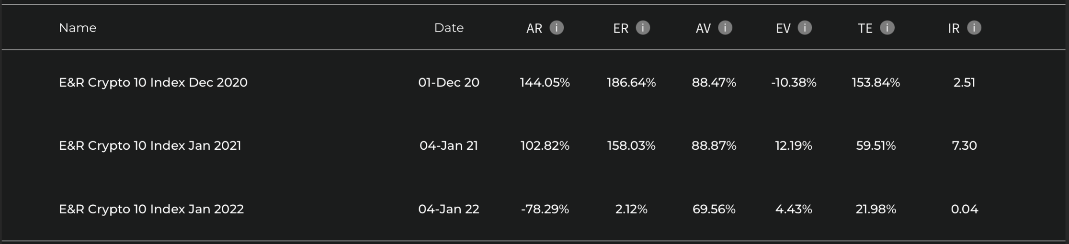Click the 144.05% AR value

545,82
